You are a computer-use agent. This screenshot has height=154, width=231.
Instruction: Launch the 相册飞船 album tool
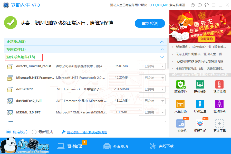[x=200, y=126]
